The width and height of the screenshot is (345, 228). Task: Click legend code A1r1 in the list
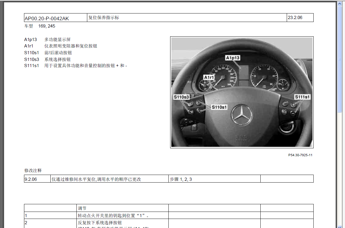[x=29, y=46]
